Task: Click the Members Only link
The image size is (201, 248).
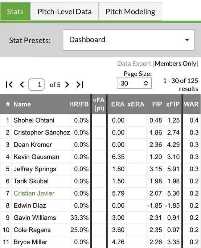Action: coord(176,64)
